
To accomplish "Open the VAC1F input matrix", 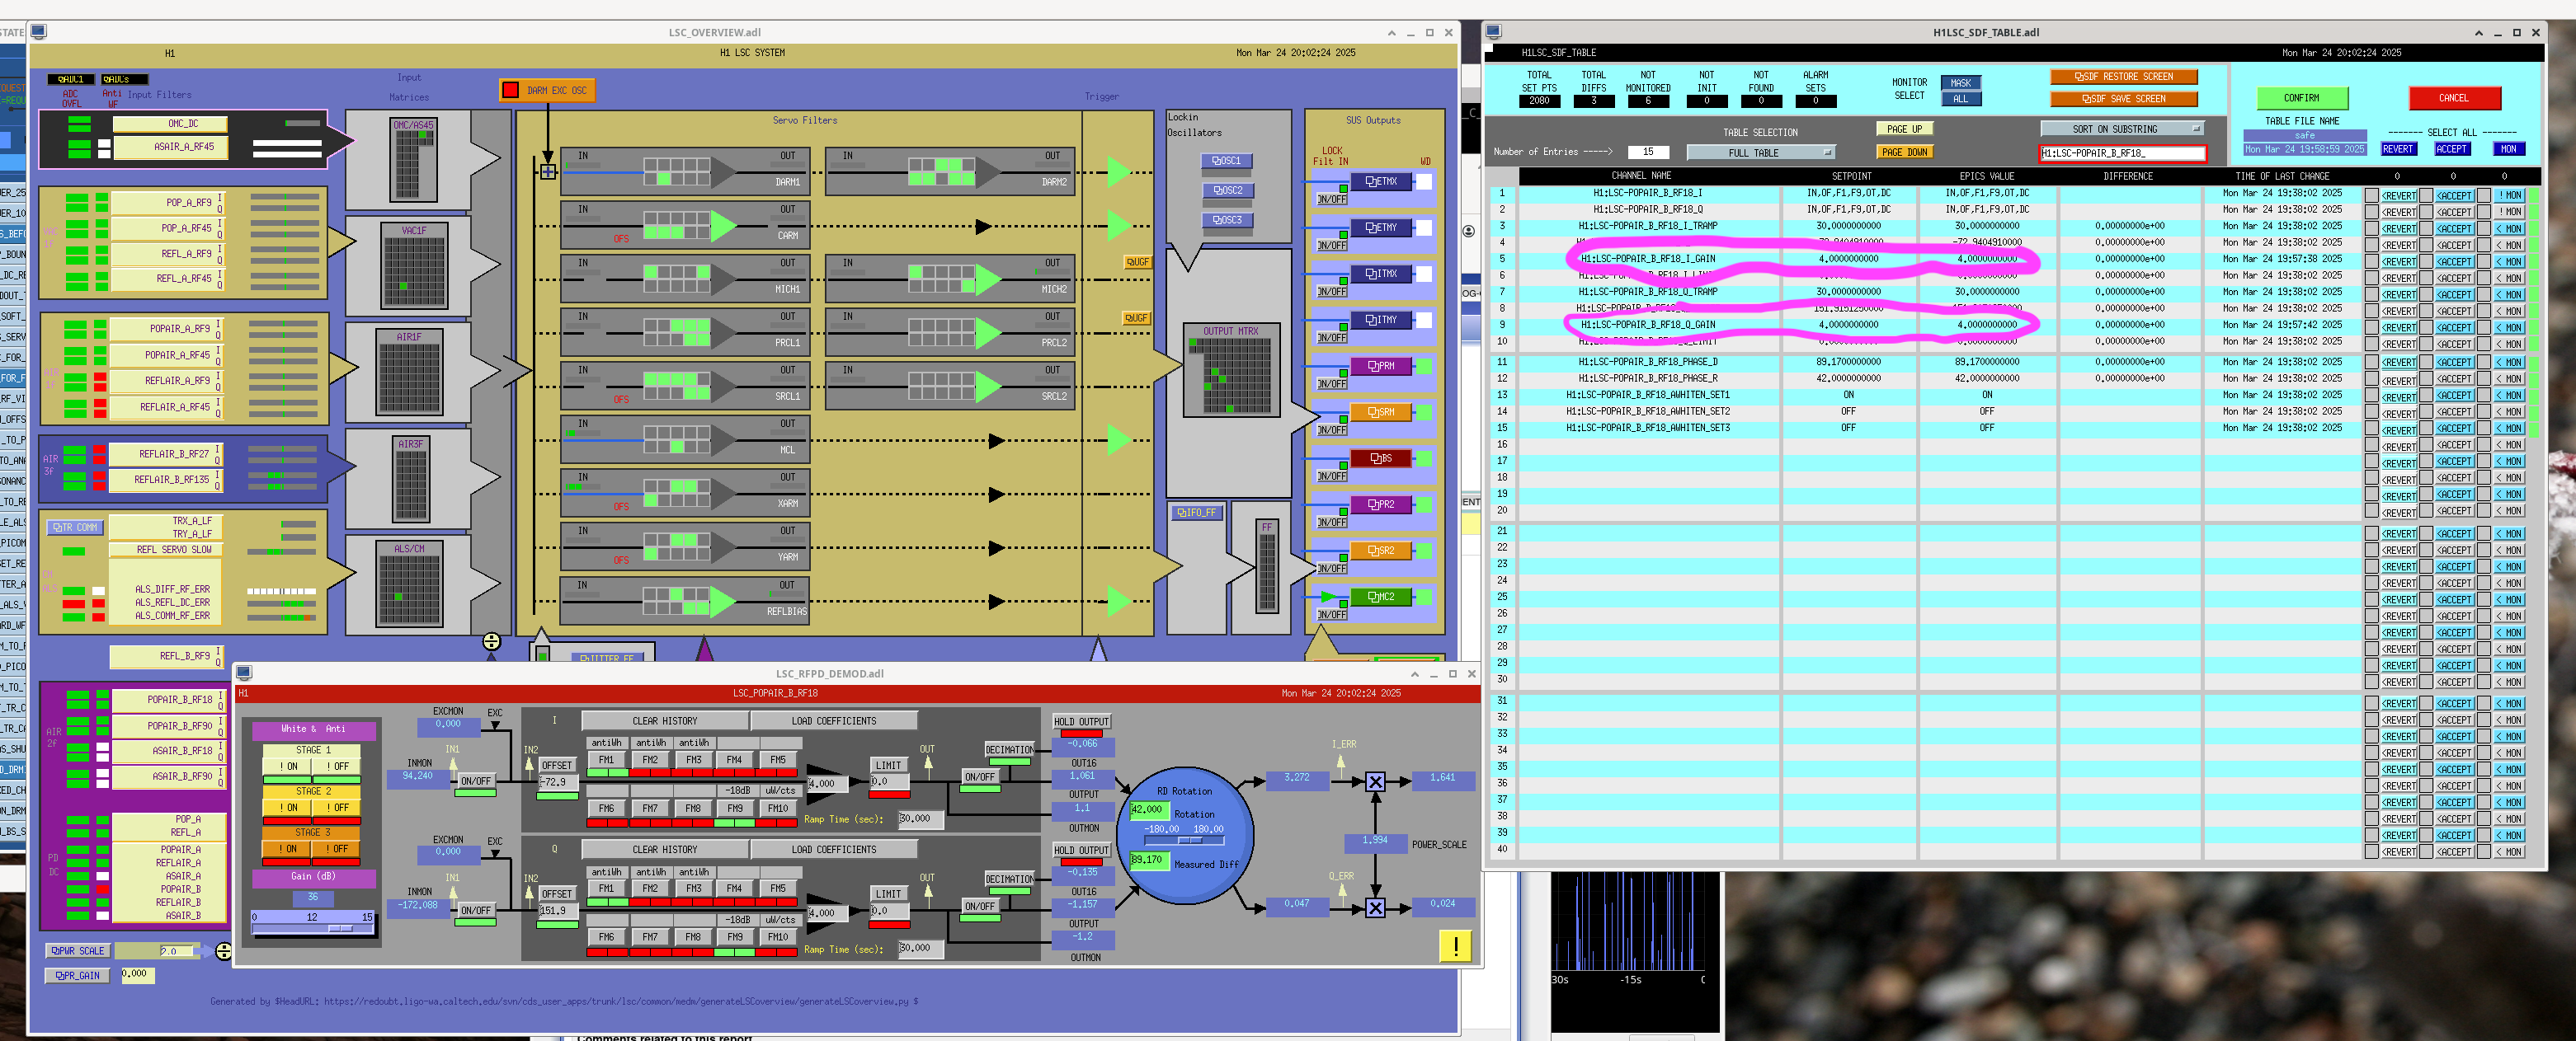I will point(414,265).
